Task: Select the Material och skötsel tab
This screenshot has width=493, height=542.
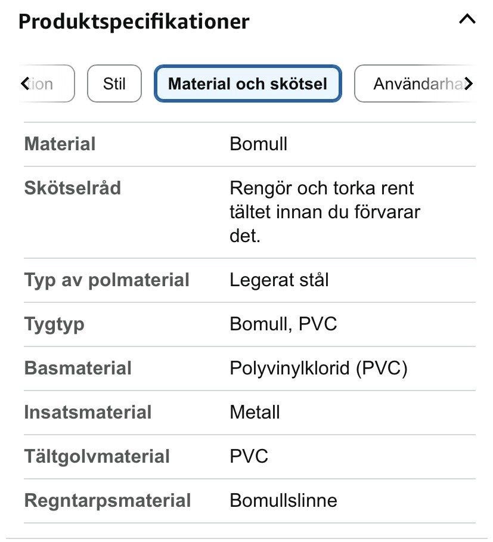Action: pos(248,83)
